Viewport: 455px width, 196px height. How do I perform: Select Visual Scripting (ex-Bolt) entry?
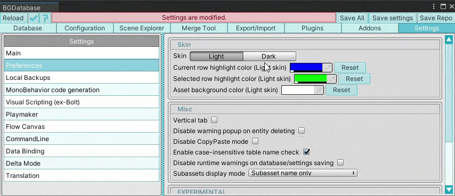pos(82,102)
